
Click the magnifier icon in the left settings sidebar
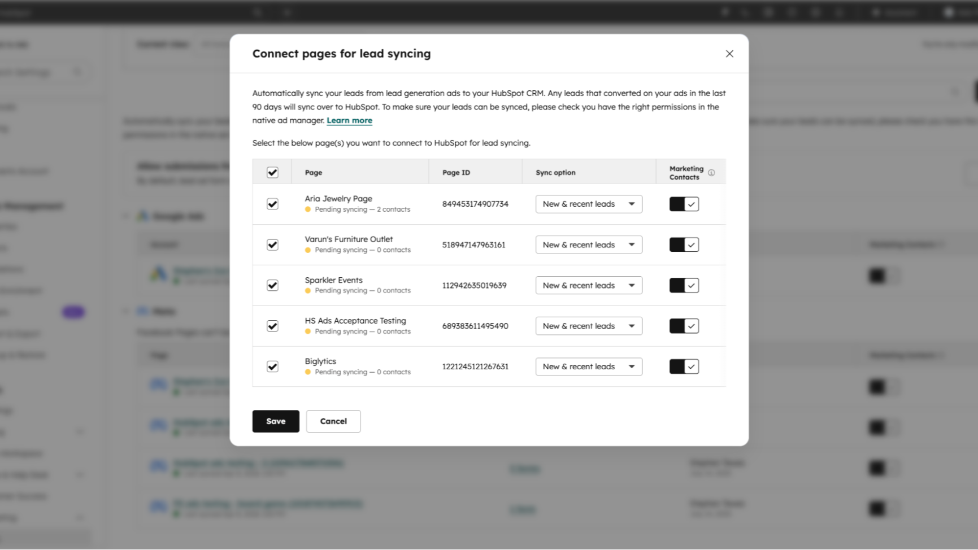(78, 72)
